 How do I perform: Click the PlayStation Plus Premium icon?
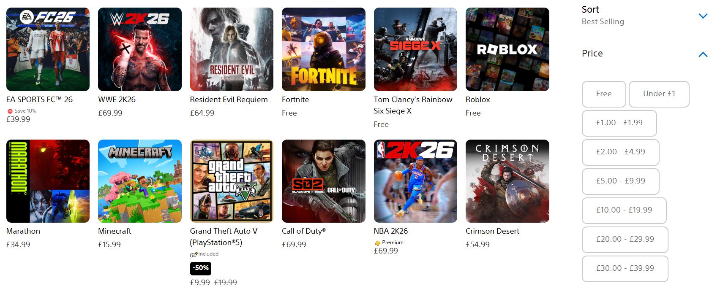pyautogui.click(x=377, y=243)
